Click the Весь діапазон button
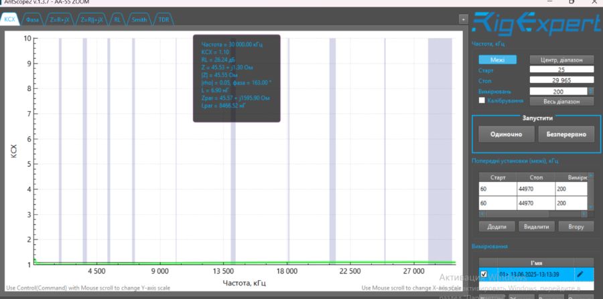Image resolution: width=603 pixels, height=299 pixels. 561,102
